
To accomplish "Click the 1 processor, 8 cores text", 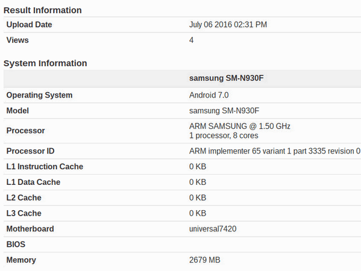I will (x=224, y=135).
